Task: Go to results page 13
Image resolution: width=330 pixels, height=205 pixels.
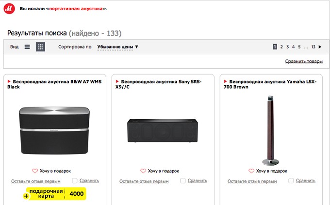Action: pos(313,47)
